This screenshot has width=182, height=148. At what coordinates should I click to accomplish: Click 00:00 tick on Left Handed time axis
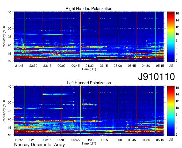62,140
